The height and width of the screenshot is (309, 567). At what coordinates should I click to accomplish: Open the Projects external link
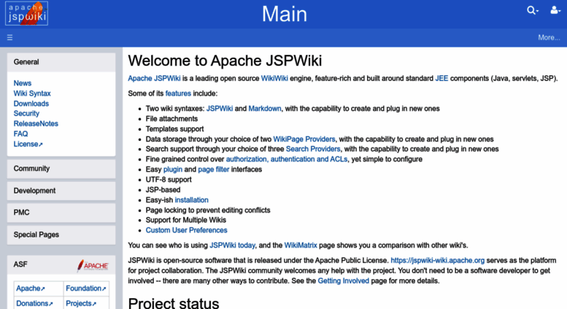click(x=81, y=303)
